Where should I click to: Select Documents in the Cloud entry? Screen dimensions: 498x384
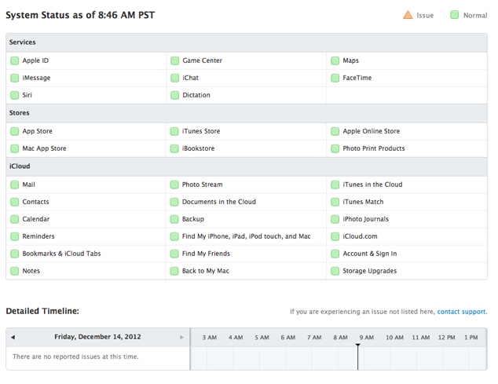(x=246, y=202)
